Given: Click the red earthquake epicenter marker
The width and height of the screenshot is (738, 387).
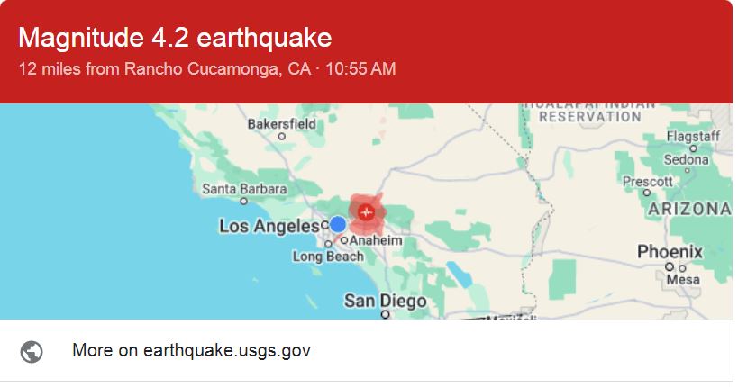Looking at the screenshot, I should point(366,212).
